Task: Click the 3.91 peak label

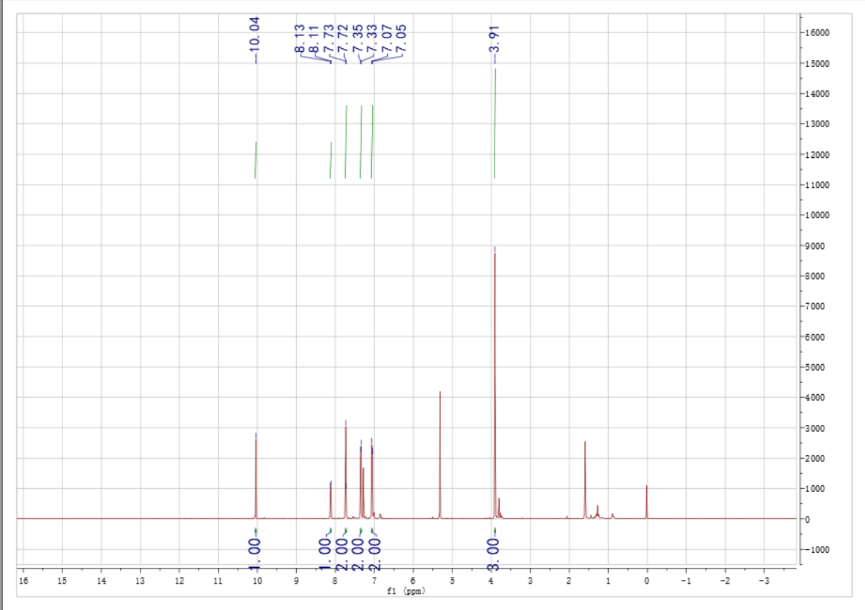Action: (x=495, y=38)
